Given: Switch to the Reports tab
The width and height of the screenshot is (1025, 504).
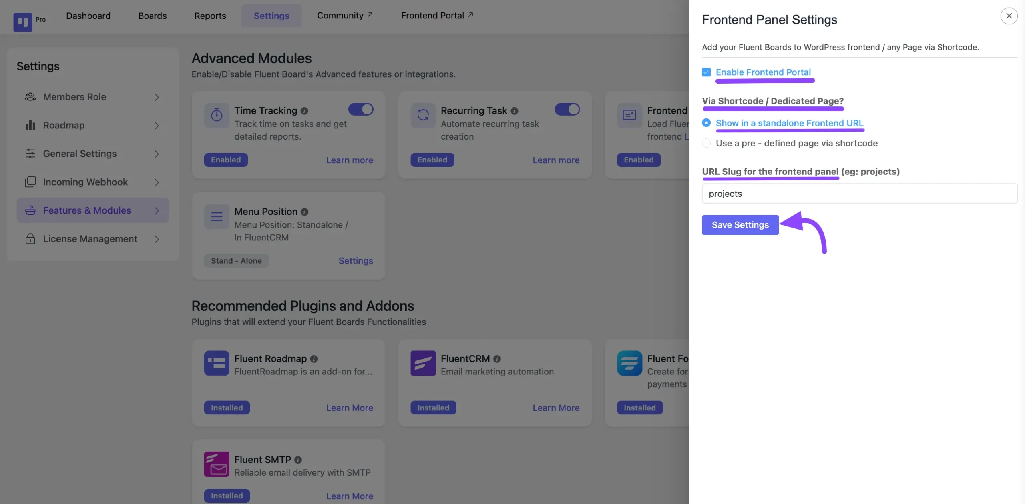Looking at the screenshot, I should (x=210, y=16).
